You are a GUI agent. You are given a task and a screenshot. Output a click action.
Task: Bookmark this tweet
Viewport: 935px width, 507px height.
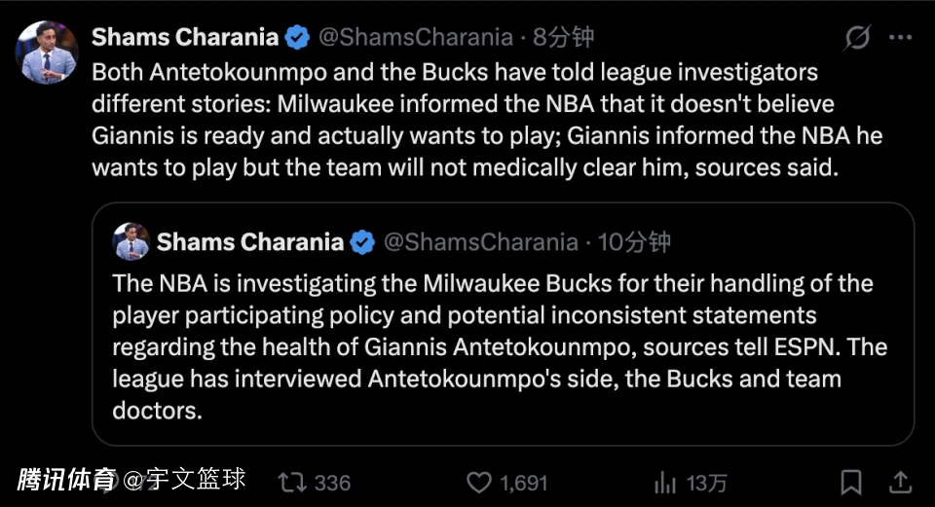click(851, 482)
